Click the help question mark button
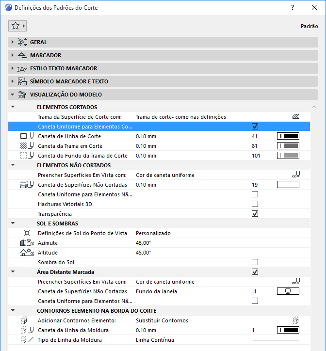Viewport: 326px width, 351px height. (x=293, y=7)
